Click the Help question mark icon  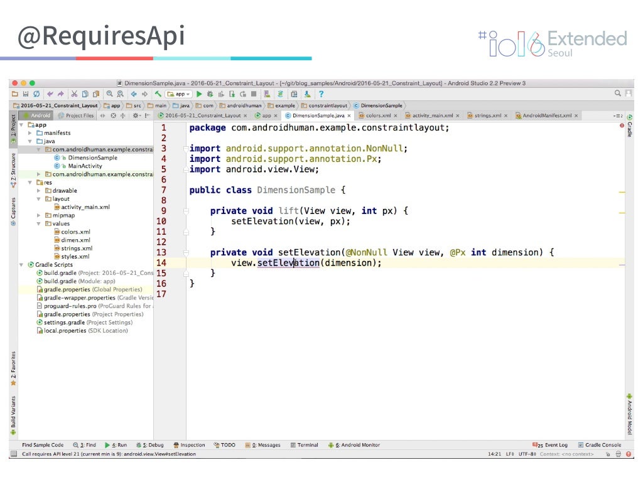(321, 94)
